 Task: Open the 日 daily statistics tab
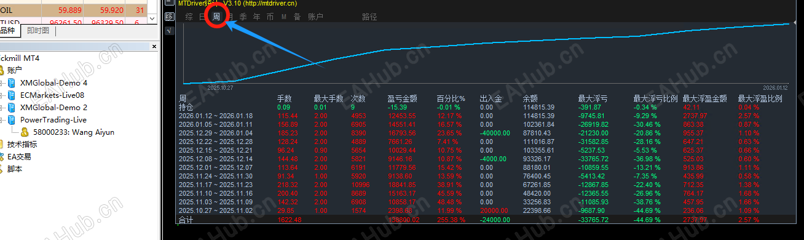click(x=203, y=17)
